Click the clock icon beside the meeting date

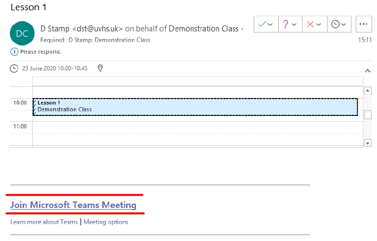14,68
